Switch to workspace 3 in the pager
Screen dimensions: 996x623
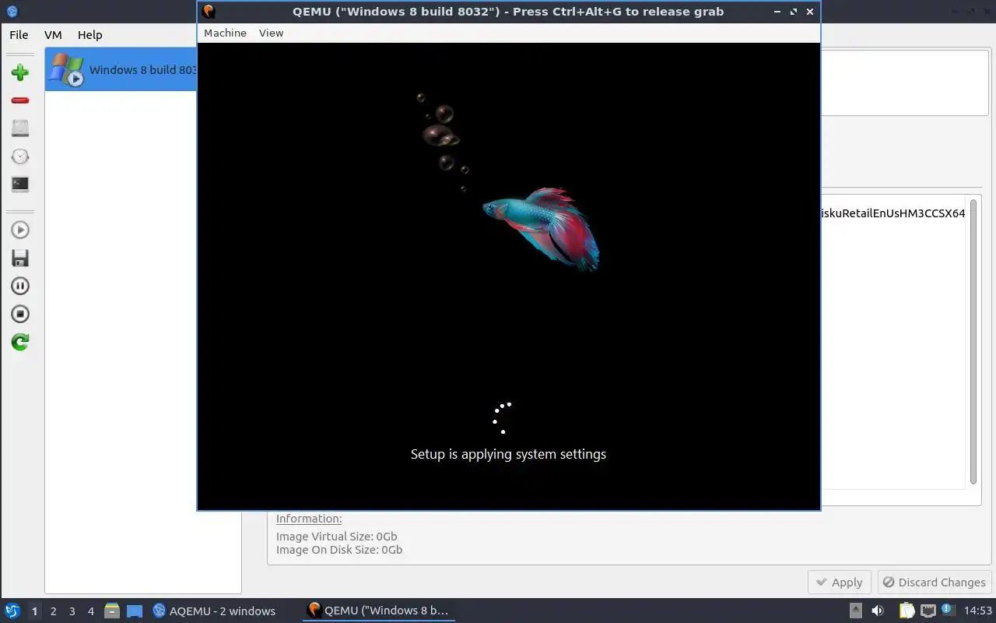pyautogui.click(x=72, y=611)
